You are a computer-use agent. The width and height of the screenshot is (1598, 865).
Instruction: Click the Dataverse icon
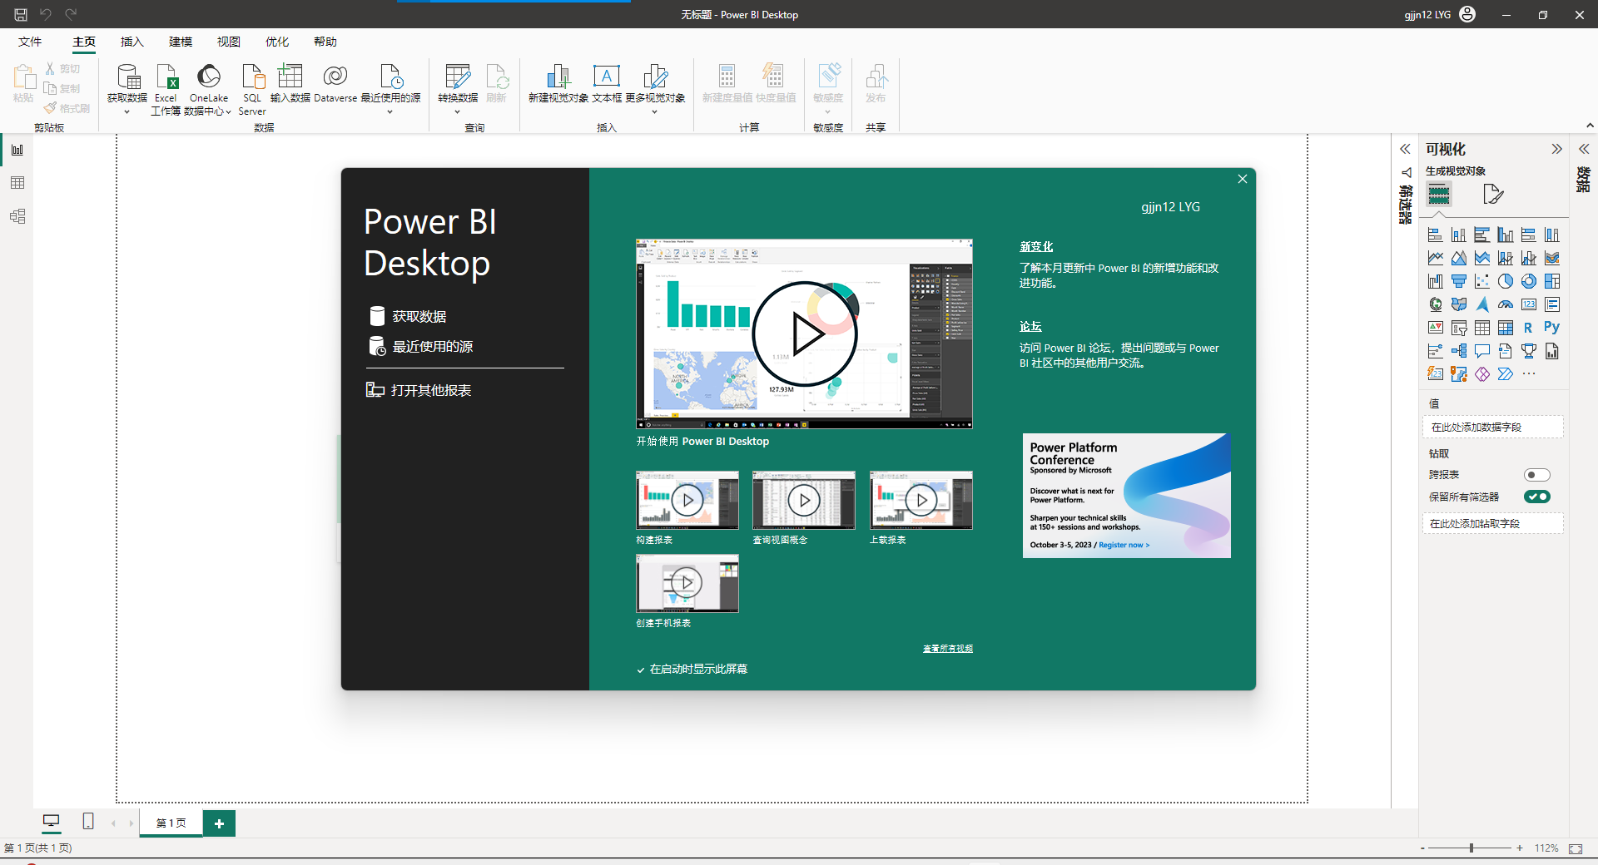[335, 77]
